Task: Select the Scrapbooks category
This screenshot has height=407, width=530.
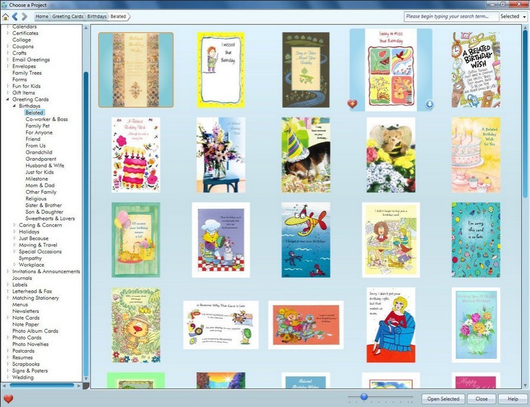Action: pos(26,364)
